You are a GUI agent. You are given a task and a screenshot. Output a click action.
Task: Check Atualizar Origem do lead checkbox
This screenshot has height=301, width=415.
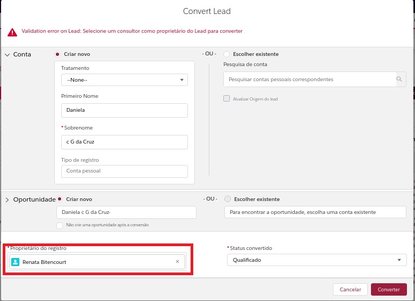tap(227, 99)
